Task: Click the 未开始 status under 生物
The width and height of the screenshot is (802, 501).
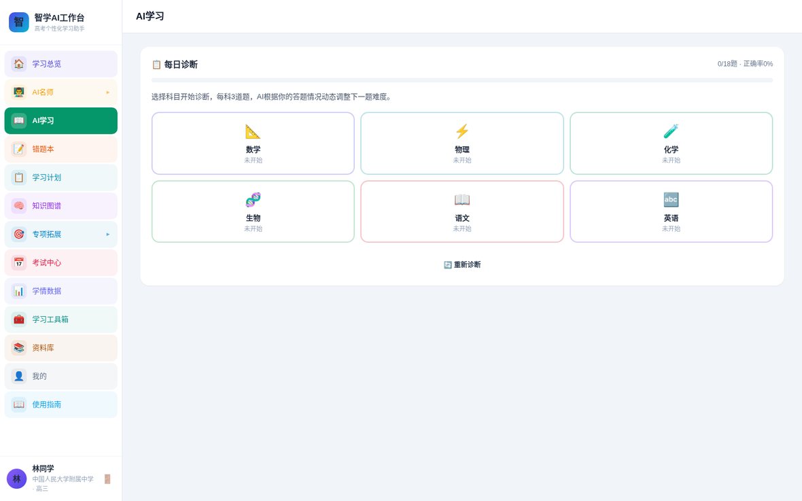Action: 254,229
